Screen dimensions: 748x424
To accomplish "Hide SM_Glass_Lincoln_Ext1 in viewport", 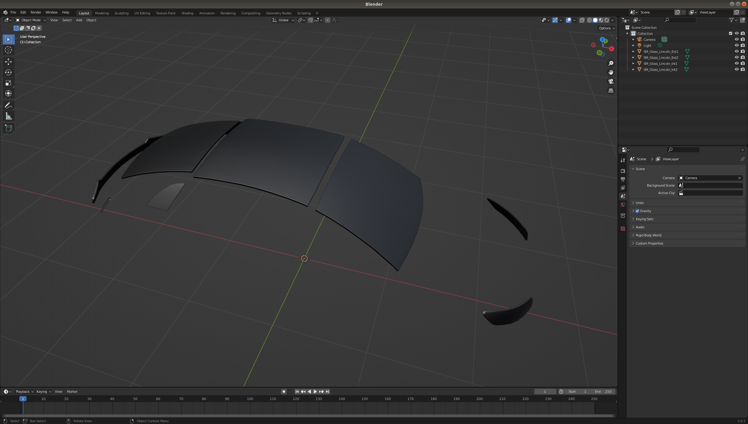I will click(736, 51).
